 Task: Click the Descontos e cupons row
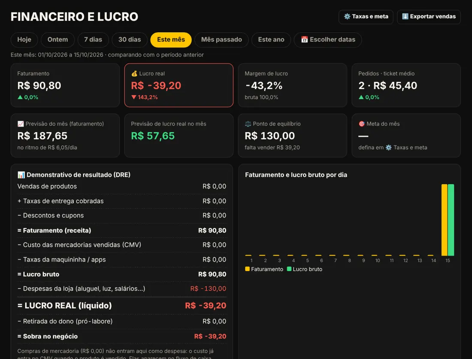(x=121, y=215)
